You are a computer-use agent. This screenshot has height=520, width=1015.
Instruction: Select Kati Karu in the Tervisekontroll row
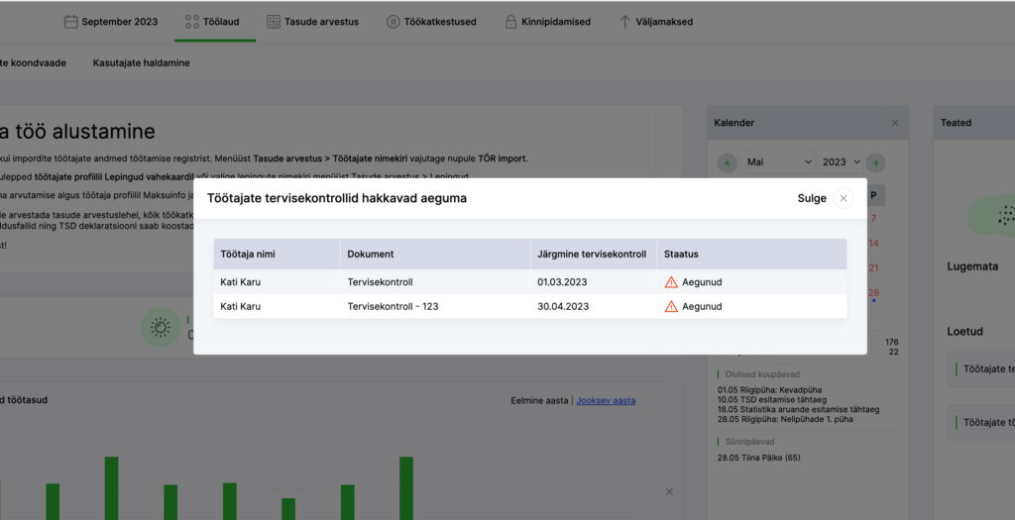[240, 282]
